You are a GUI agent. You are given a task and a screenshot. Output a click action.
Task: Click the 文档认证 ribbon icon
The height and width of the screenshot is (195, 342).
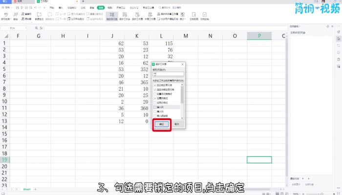[x=207, y=16]
